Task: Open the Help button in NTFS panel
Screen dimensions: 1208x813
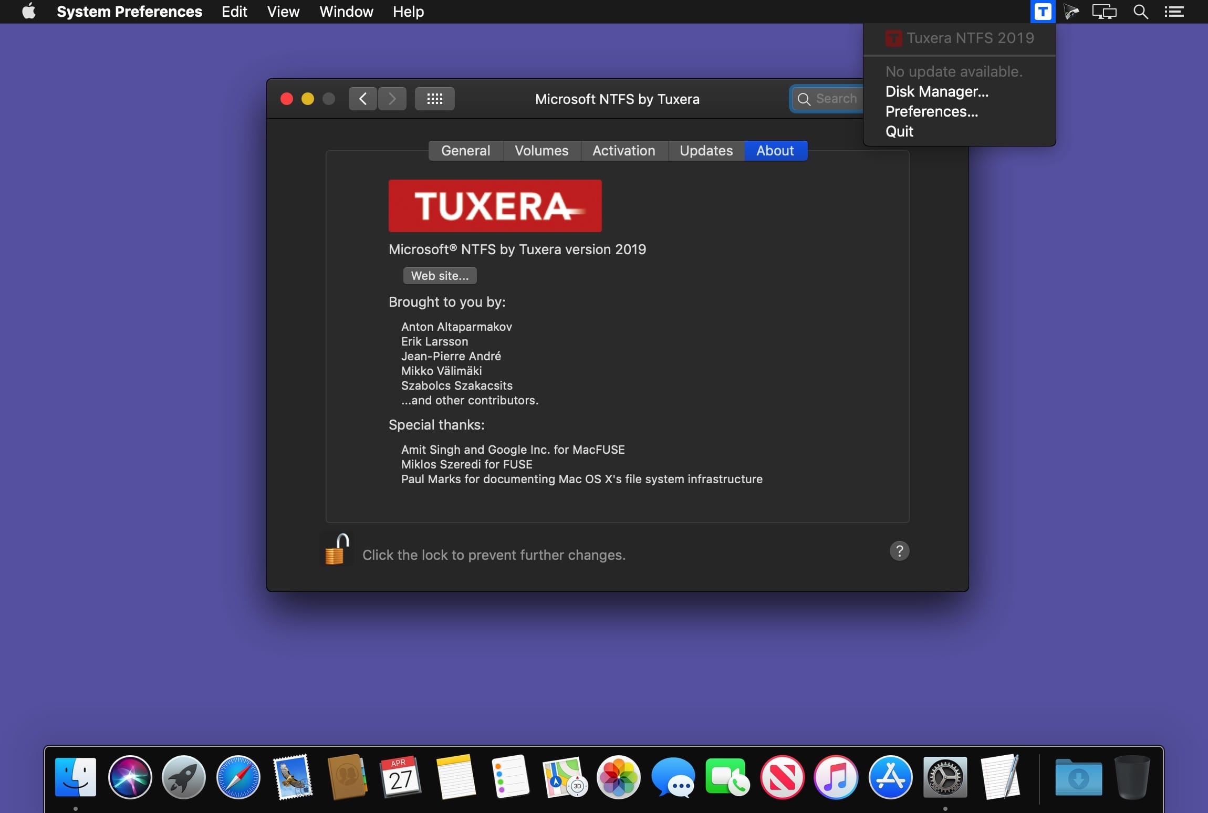Action: tap(899, 551)
